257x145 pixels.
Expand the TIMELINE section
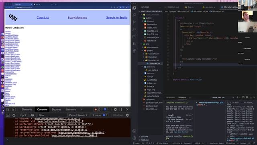(144, 140)
